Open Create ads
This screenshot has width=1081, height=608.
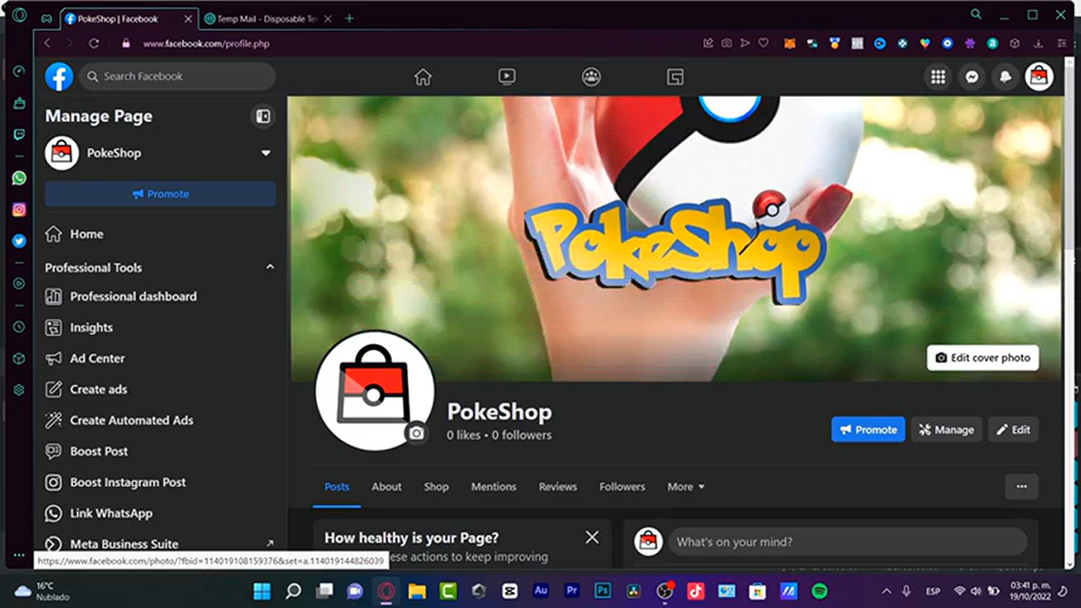click(x=160, y=390)
